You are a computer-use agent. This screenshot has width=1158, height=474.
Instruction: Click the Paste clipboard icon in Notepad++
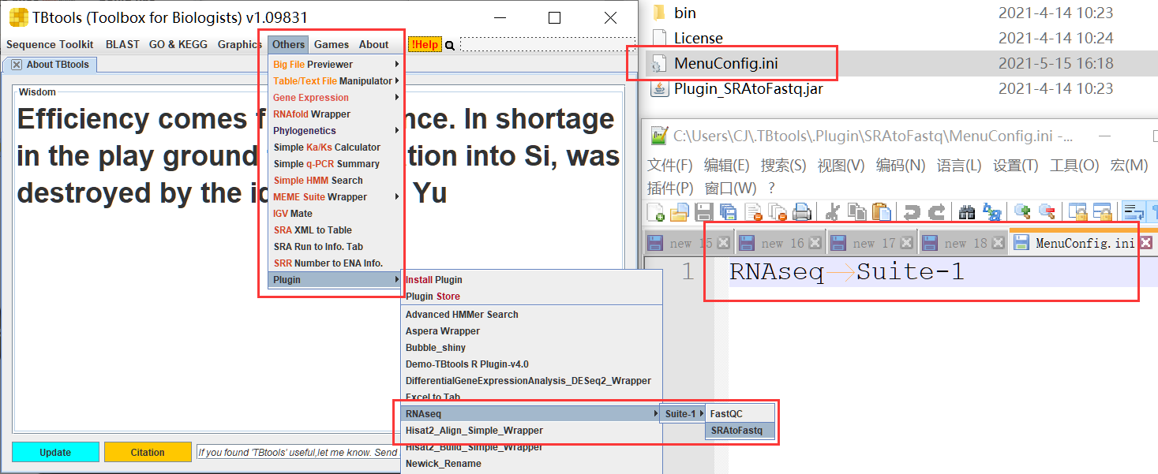click(881, 211)
